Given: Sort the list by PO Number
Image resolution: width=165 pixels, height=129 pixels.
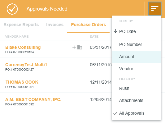Looking at the screenshot, I should pyautogui.click(x=137, y=44).
